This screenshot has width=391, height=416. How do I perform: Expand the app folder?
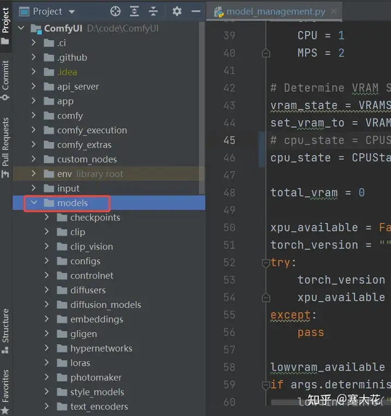[x=34, y=101]
